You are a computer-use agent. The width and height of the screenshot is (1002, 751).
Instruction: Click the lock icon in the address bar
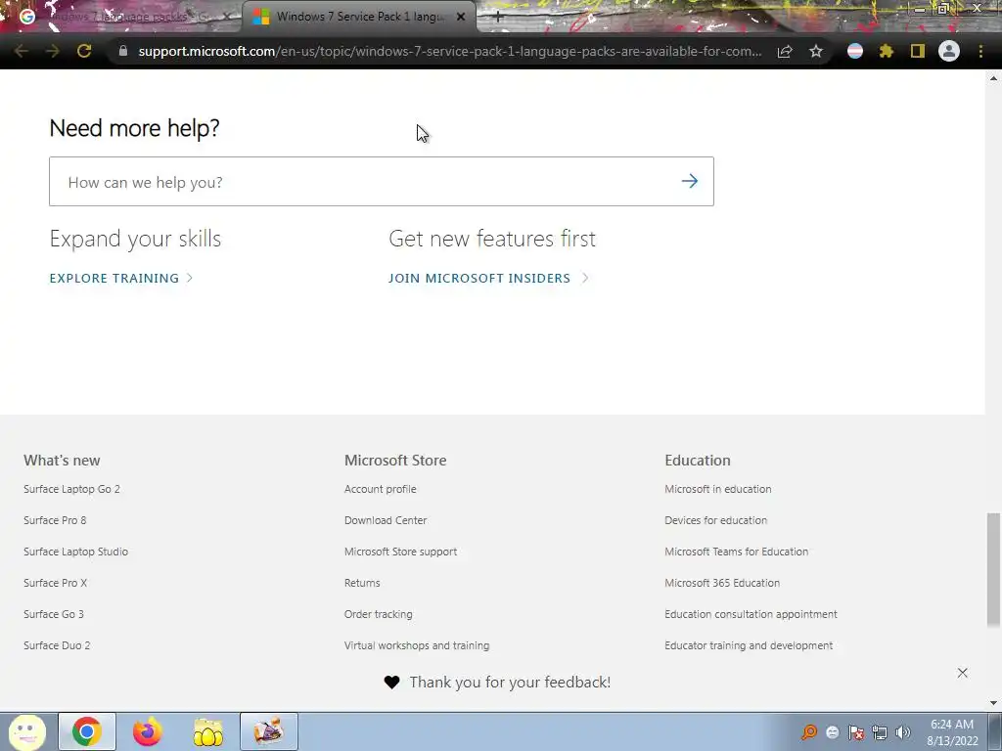122,51
